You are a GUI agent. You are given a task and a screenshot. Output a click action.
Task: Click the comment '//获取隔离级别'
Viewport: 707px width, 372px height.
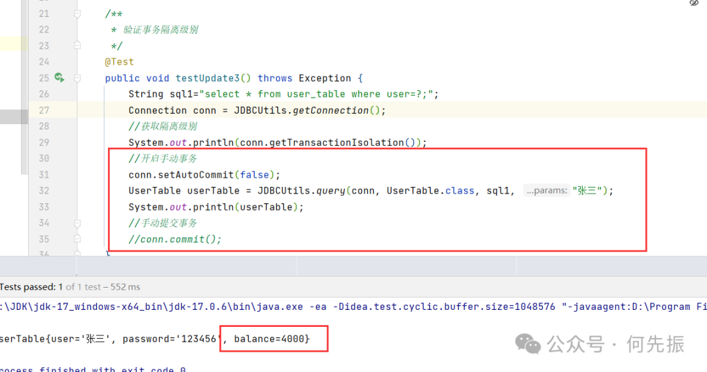pyautogui.click(x=163, y=126)
